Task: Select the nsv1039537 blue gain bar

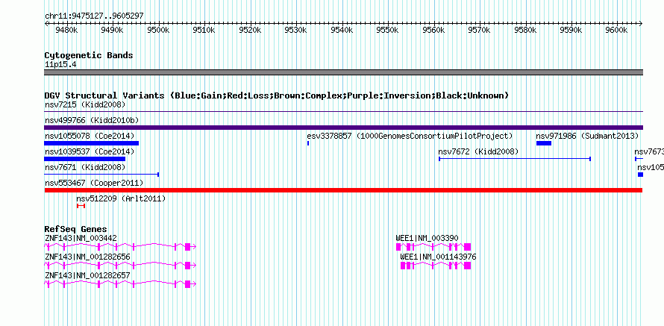Action: [x=85, y=159]
